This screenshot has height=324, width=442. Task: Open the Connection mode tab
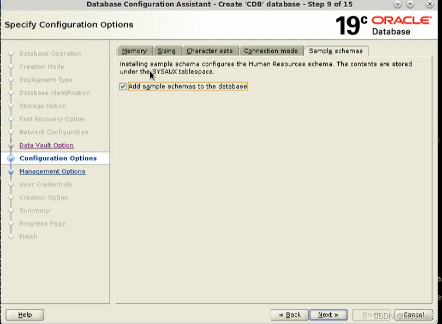pyautogui.click(x=271, y=51)
